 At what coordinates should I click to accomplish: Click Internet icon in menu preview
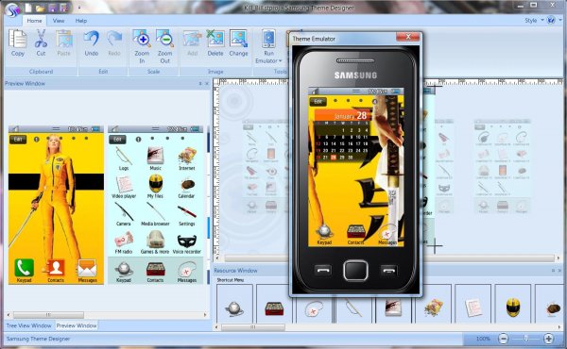coord(186,158)
